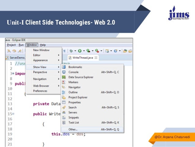The height and width of the screenshot is (147, 195).
Task: Close the WriteThread.java tab
Action: coord(96,58)
